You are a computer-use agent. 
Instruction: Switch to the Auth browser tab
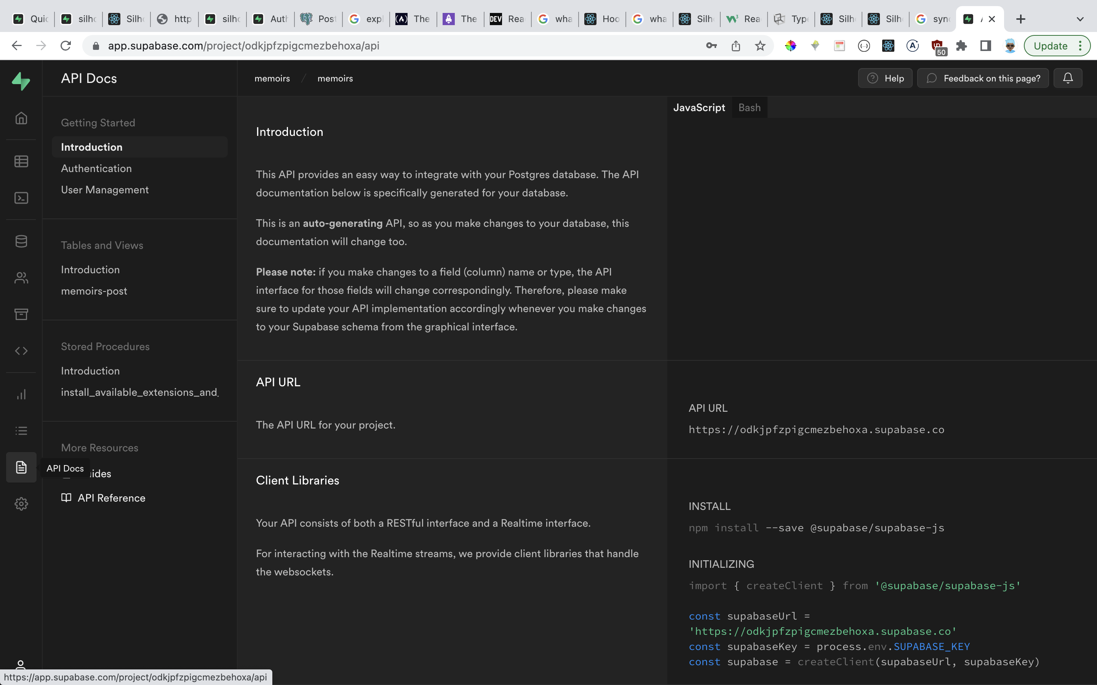coord(270,19)
